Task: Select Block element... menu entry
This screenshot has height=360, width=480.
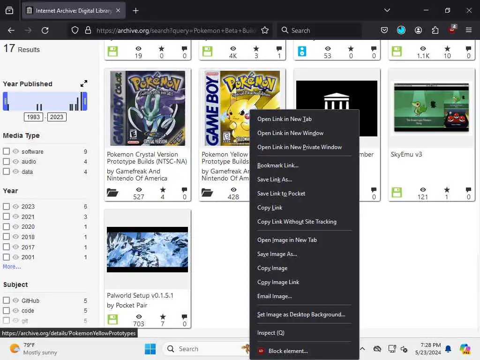Action: (304, 351)
